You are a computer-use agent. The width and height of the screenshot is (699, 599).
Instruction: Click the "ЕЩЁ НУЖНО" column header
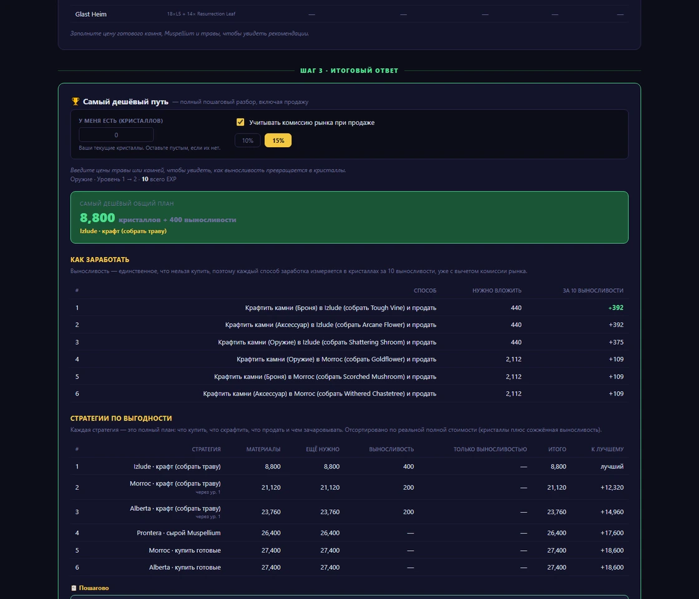pos(323,449)
